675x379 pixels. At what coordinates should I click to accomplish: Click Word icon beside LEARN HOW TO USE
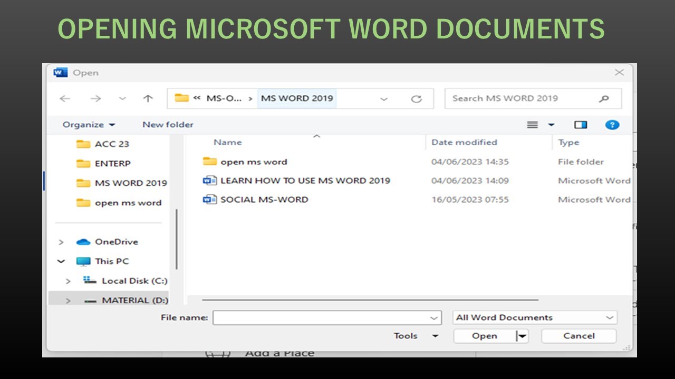210,181
